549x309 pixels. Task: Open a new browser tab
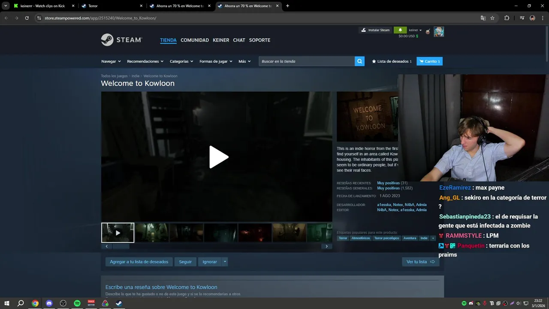(287, 6)
